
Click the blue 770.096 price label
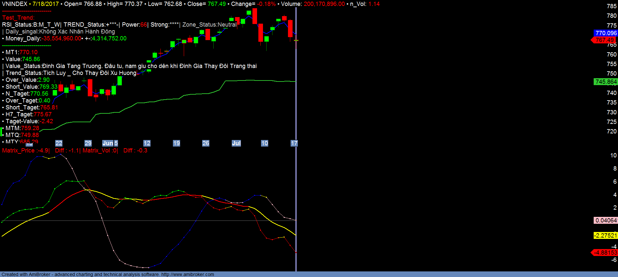click(x=606, y=33)
